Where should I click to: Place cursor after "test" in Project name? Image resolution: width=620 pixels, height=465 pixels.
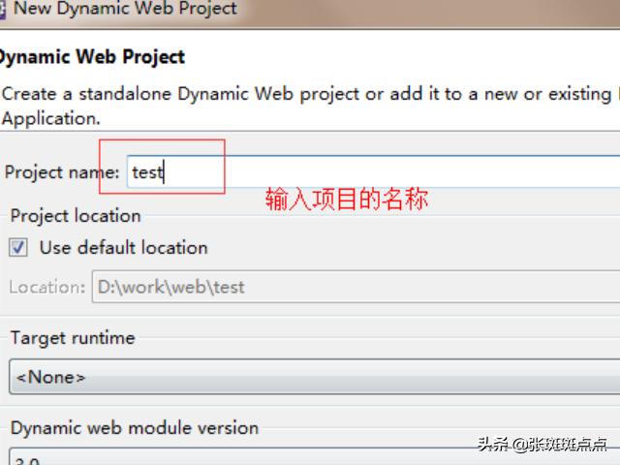click(x=164, y=172)
